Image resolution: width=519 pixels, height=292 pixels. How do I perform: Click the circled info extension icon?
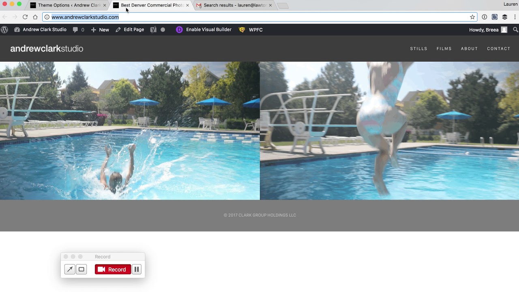pyautogui.click(x=485, y=17)
